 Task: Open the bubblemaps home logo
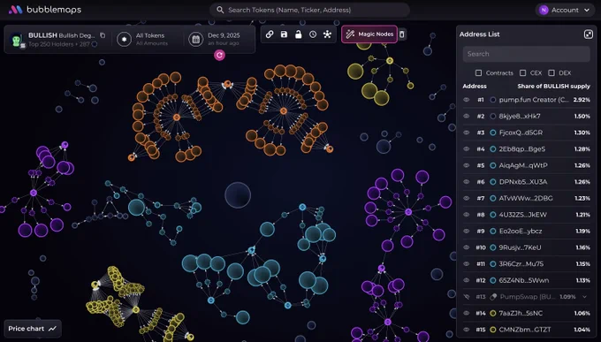[x=45, y=10]
